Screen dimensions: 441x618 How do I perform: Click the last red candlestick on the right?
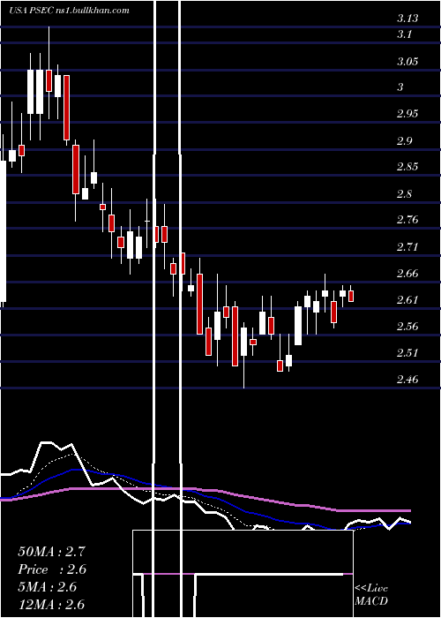tap(351, 296)
